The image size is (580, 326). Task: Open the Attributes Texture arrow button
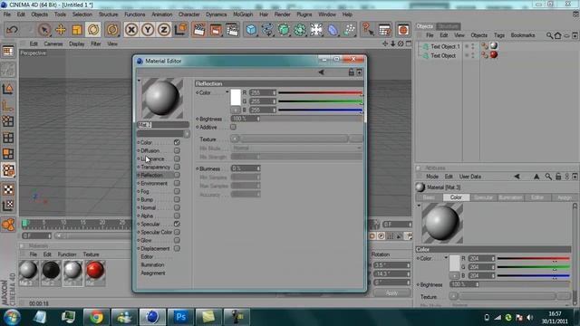click(453, 296)
